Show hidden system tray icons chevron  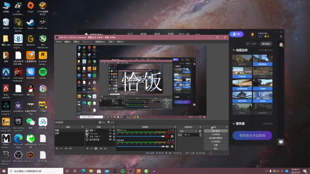(266, 171)
